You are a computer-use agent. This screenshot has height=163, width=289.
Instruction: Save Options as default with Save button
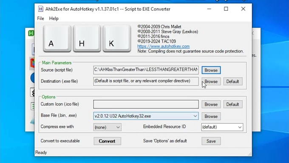pyautogui.click(x=211, y=141)
